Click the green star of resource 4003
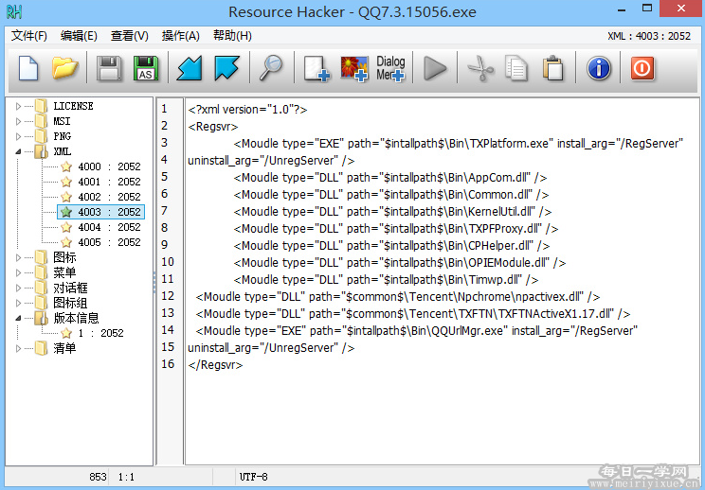 (x=66, y=212)
